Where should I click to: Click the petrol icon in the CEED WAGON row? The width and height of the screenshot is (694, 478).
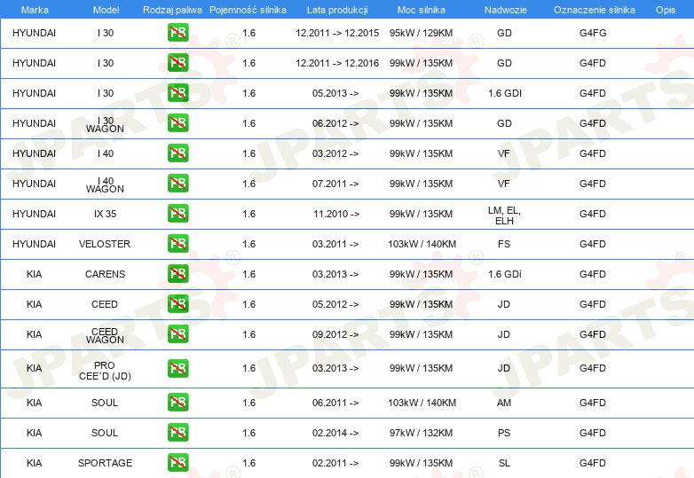[x=177, y=333]
